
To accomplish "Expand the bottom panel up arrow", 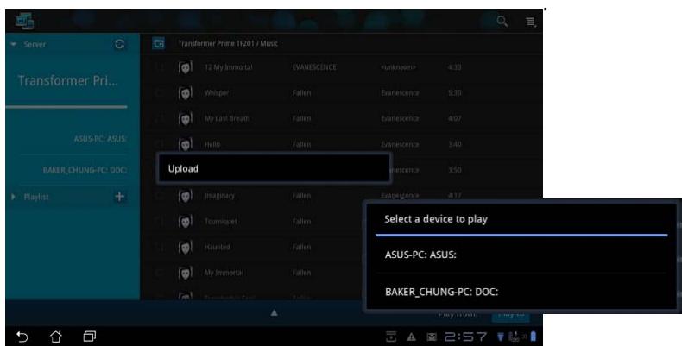I will [x=274, y=313].
